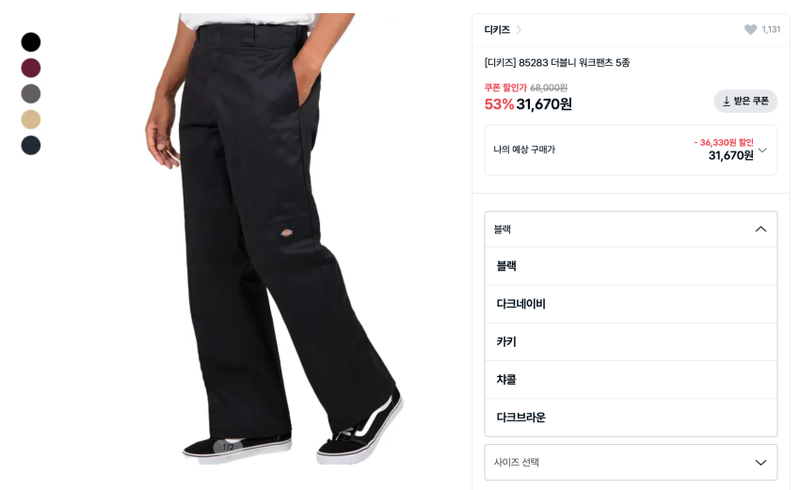This screenshot has width=800, height=490.
Task: Choose 다크브라운 in the list
Action: coord(631,417)
